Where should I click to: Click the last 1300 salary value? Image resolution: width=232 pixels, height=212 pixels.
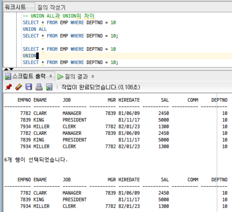pyautogui.click(x=164, y=206)
